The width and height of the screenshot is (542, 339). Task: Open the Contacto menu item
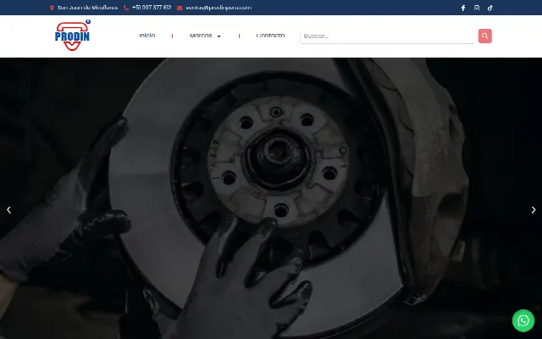pos(270,36)
